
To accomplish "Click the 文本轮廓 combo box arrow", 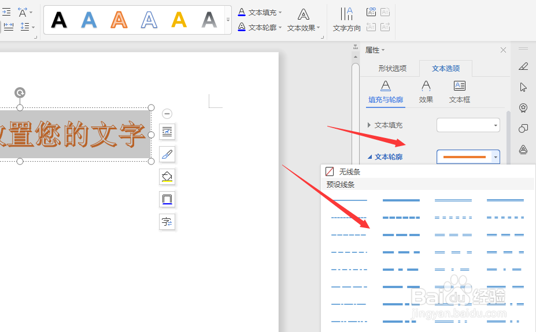I will tap(496, 157).
